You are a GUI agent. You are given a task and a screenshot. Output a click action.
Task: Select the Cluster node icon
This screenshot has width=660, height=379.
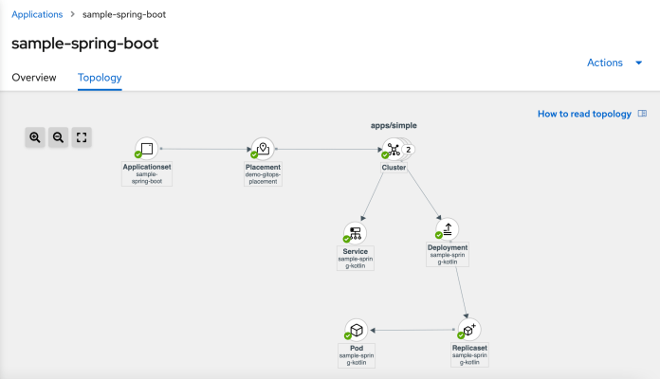[x=393, y=150]
